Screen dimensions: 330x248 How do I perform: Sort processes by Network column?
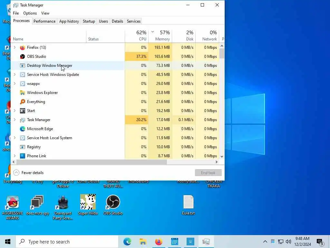point(207,36)
